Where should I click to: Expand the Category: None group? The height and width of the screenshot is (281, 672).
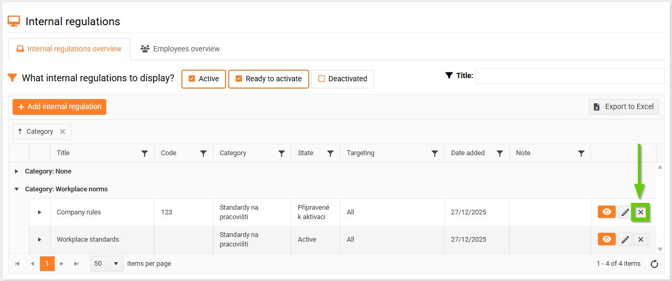pos(16,171)
